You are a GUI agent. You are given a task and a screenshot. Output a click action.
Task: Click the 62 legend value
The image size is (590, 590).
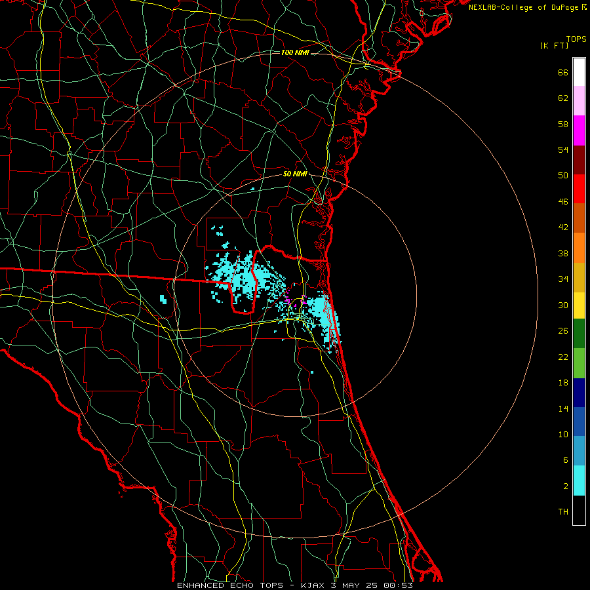coord(563,98)
